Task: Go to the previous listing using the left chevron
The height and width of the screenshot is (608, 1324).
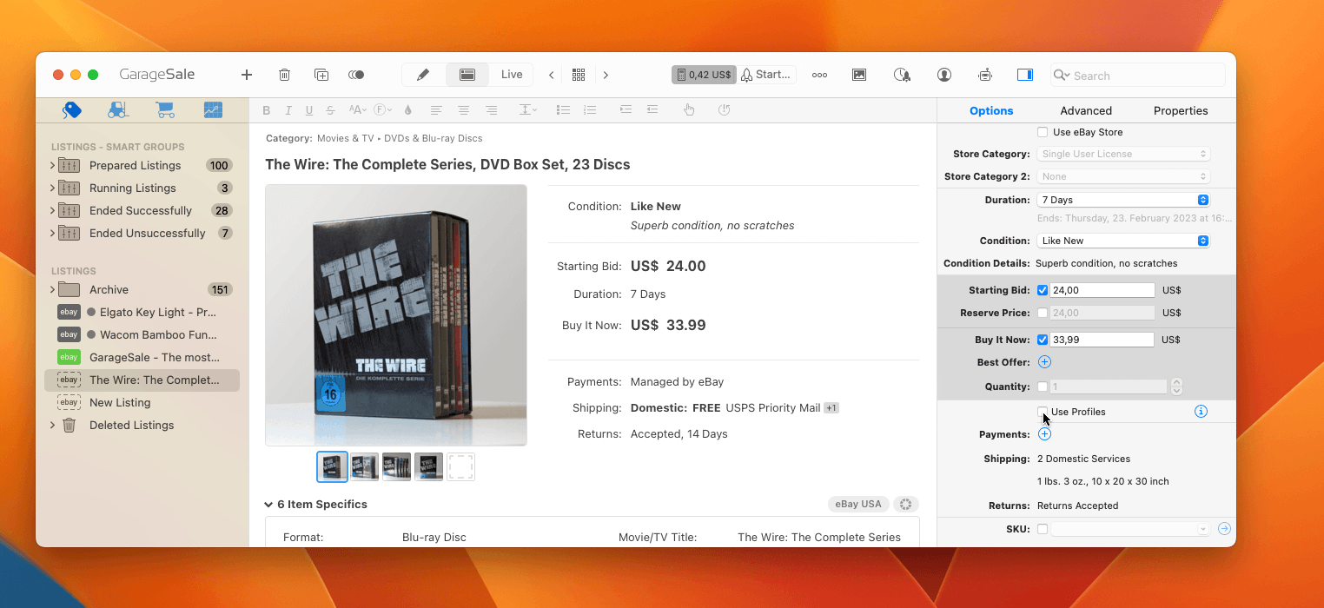Action: (x=551, y=75)
